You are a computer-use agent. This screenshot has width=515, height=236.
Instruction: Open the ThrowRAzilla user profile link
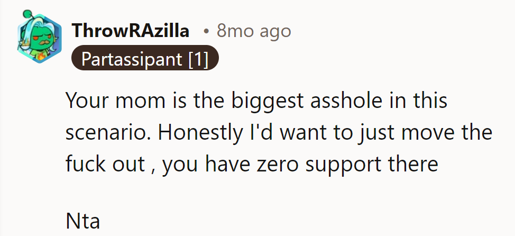130,31
